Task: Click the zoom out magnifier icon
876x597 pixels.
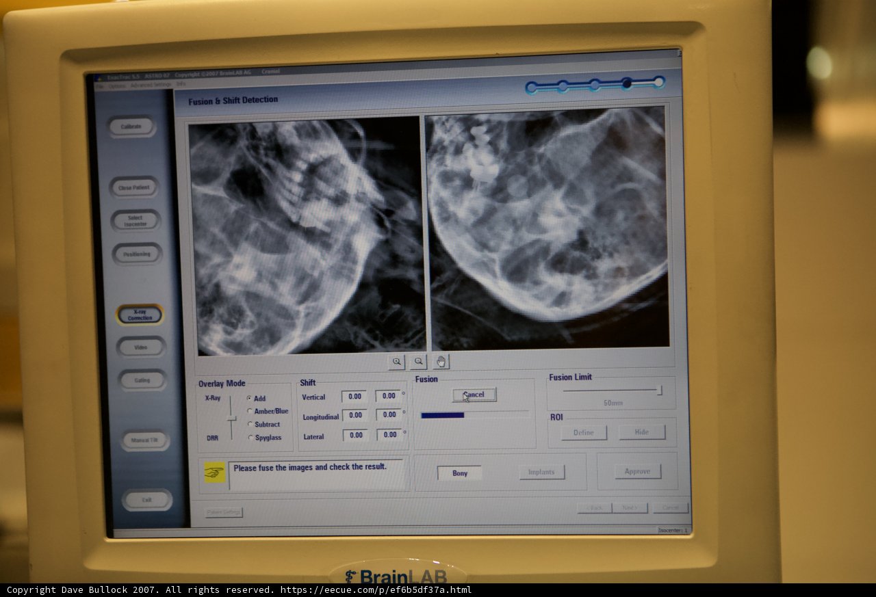Action: click(x=419, y=362)
